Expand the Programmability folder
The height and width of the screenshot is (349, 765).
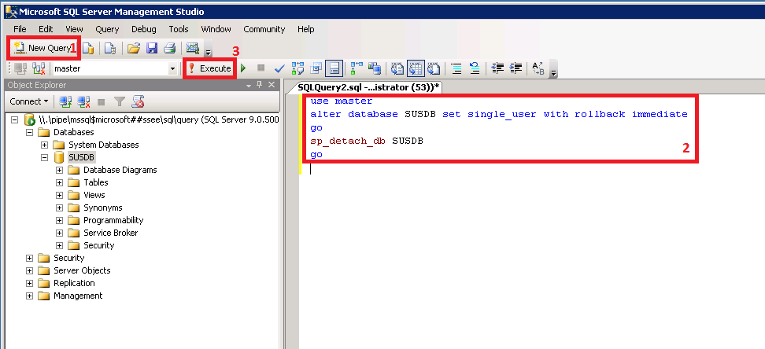(x=60, y=220)
